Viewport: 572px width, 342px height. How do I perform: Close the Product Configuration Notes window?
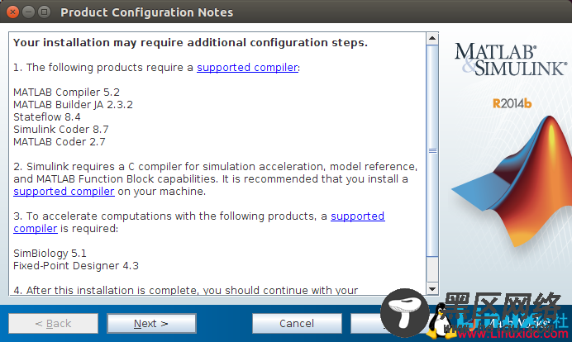12,12
